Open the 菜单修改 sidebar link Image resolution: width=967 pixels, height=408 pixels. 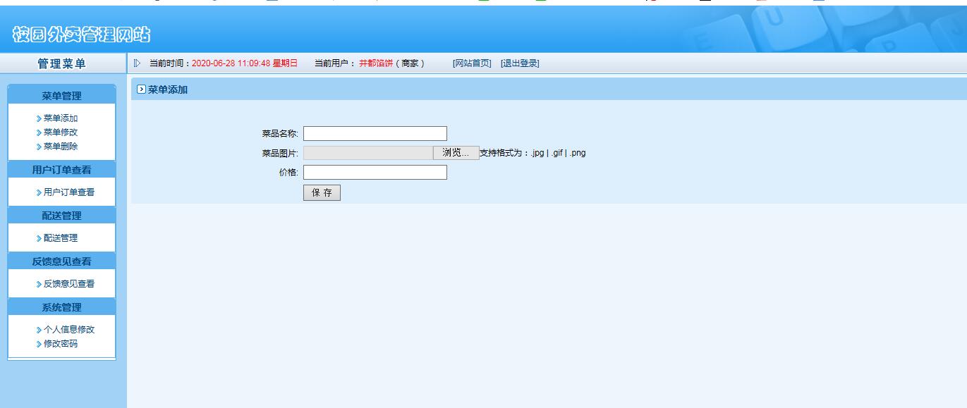pyautogui.click(x=61, y=132)
